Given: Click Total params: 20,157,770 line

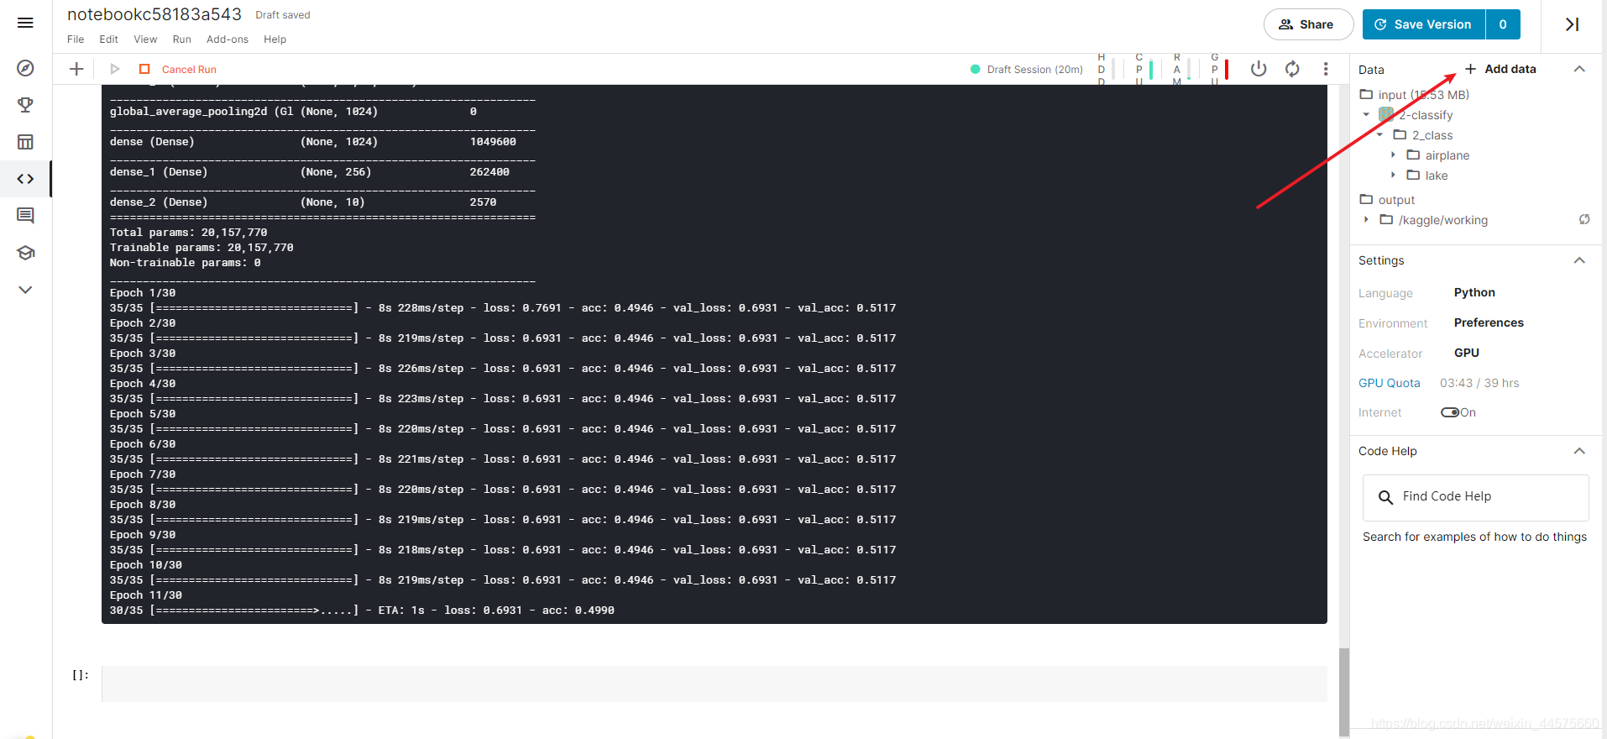Looking at the screenshot, I should pos(189,233).
